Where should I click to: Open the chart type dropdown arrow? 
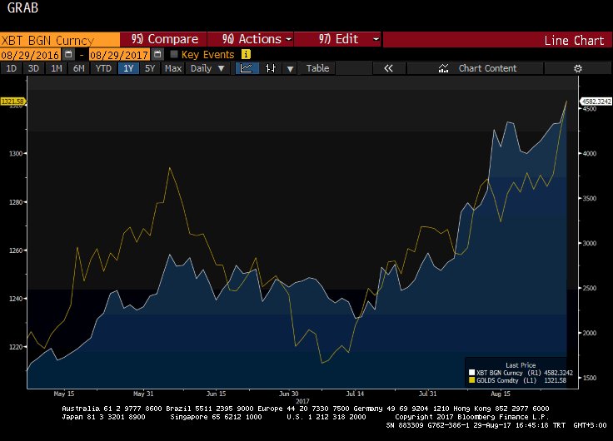(x=290, y=69)
